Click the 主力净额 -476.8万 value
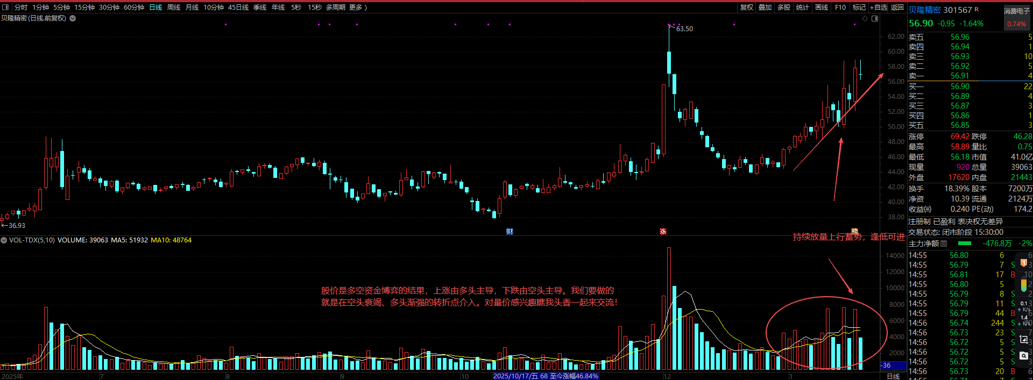 (x=997, y=243)
